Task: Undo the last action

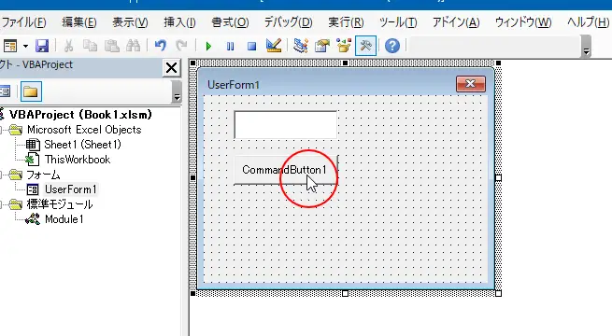Action: click(160, 46)
